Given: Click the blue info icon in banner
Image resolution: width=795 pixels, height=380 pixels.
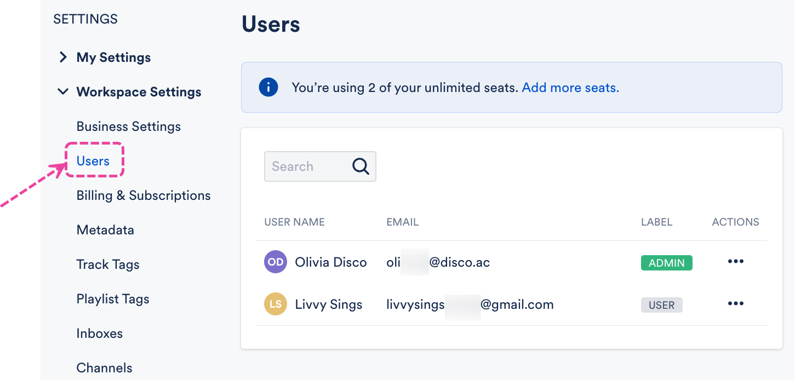Looking at the screenshot, I should click(x=268, y=88).
